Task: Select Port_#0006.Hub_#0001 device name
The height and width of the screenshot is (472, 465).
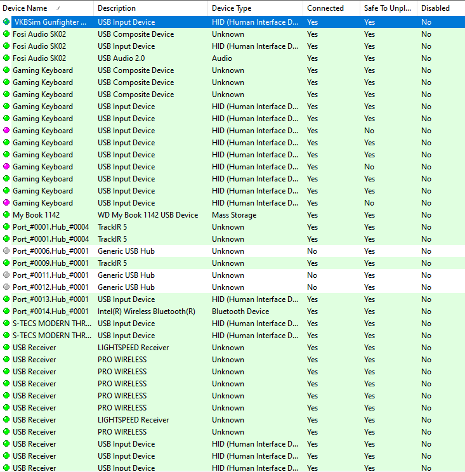Action: 51,251
